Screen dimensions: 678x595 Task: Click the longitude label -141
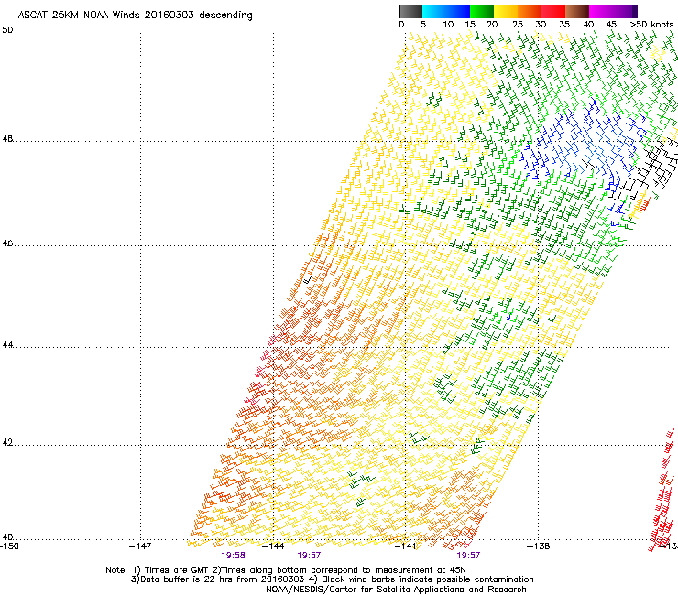pos(406,546)
